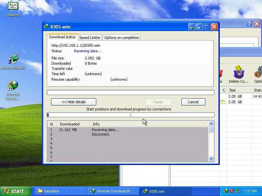Click the help question mark button in the background dialog
The image size is (262, 196).
tap(249, 24)
